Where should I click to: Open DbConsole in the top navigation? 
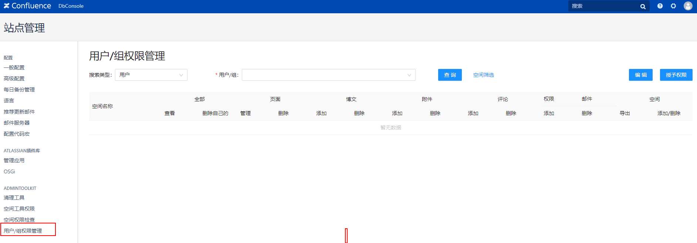pyautogui.click(x=71, y=6)
